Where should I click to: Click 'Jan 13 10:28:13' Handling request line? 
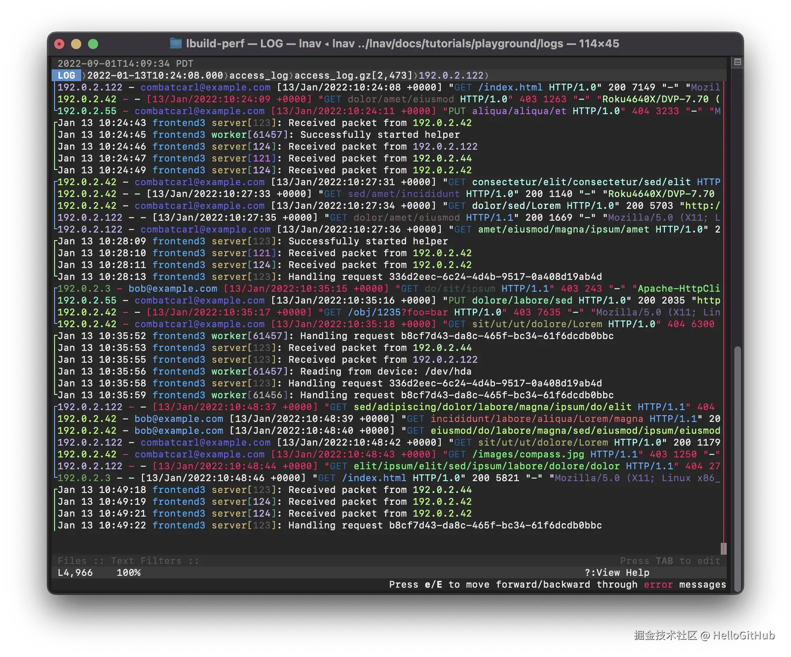point(330,277)
